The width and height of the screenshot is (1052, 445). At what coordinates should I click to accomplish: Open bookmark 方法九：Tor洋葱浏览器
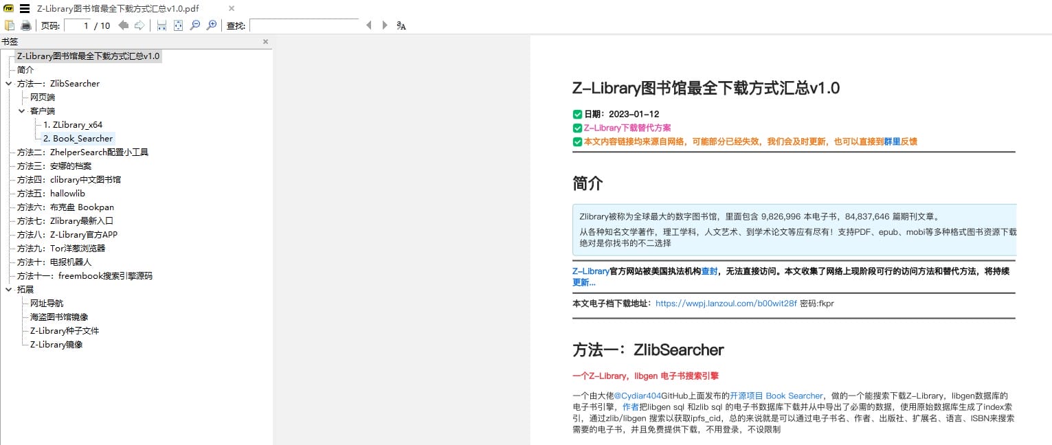[61, 249]
